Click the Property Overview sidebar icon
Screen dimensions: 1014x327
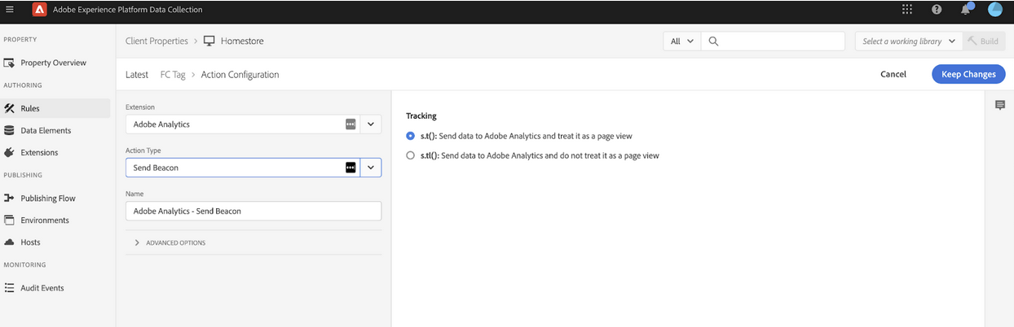pyautogui.click(x=10, y=63)
